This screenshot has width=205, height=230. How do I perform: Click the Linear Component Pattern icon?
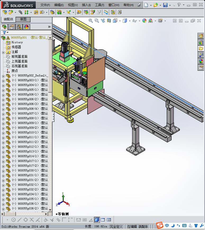pyautogui.click(x=26, y=12)
